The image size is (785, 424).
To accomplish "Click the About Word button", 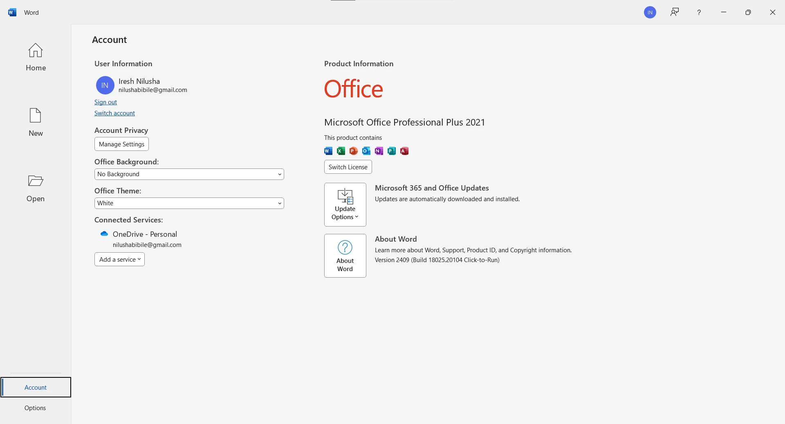I will [x=345, y=256].
